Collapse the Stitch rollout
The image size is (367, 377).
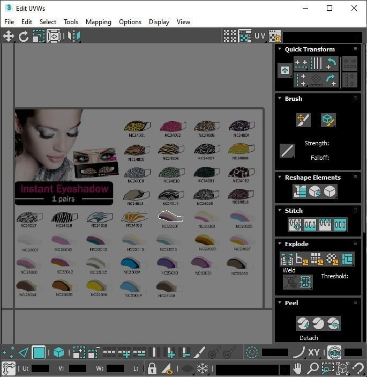pos(280,210)
